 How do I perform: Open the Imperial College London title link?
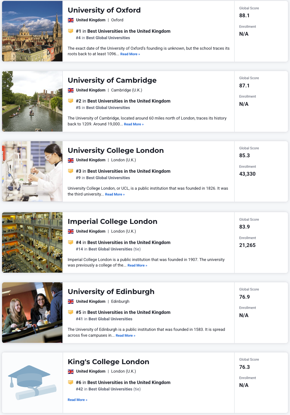point(112,222)
